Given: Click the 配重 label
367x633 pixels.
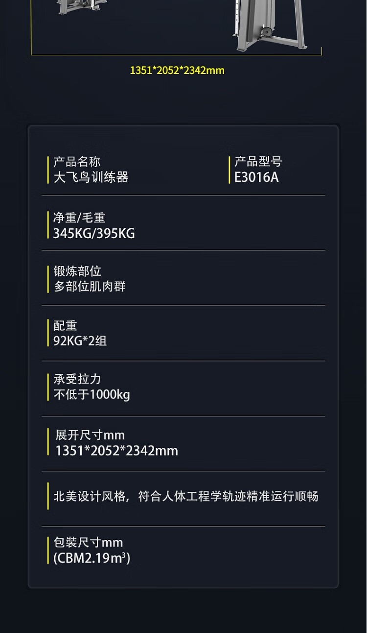Looking at the screenshot, I should click(x=65, y=326).
